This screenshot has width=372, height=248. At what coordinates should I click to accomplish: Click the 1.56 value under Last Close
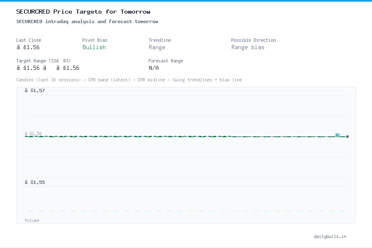(28, 47)
